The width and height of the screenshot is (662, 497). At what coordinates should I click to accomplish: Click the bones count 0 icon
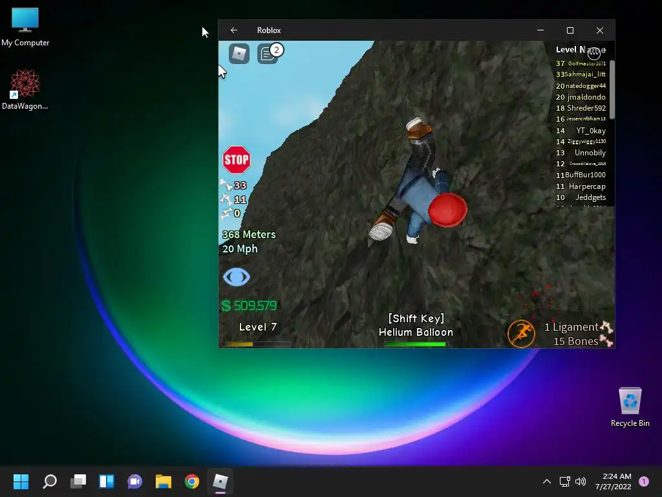[227, 213]
